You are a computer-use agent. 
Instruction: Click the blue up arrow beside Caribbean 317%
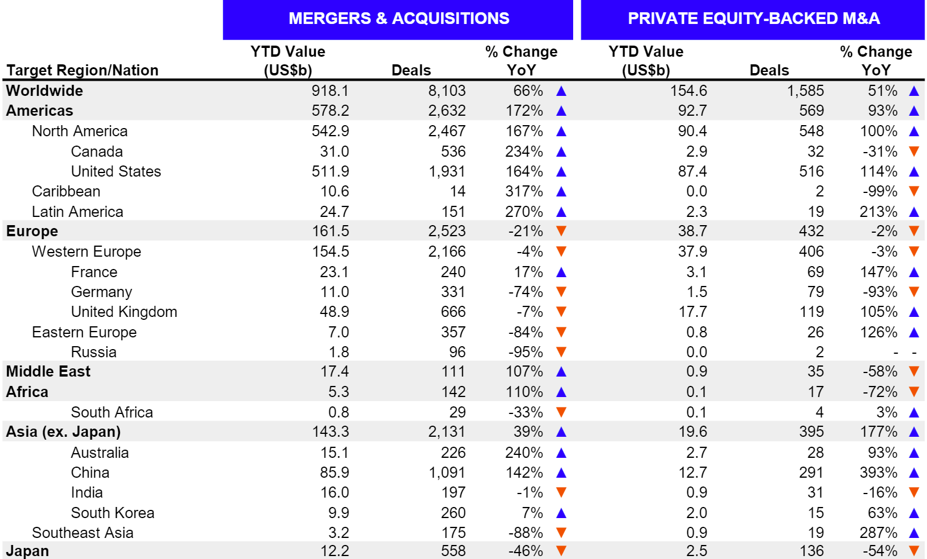point(561,192)
